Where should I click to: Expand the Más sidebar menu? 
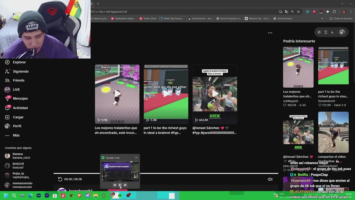tap(12, 135)
